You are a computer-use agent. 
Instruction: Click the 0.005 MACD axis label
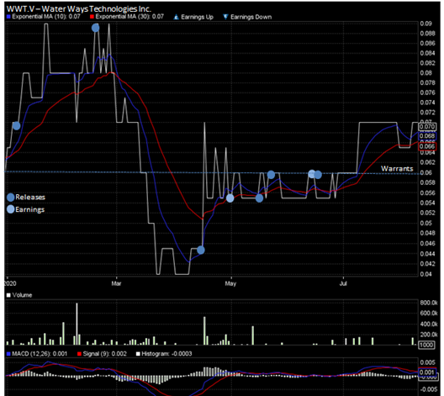click(x=427, y=362)
